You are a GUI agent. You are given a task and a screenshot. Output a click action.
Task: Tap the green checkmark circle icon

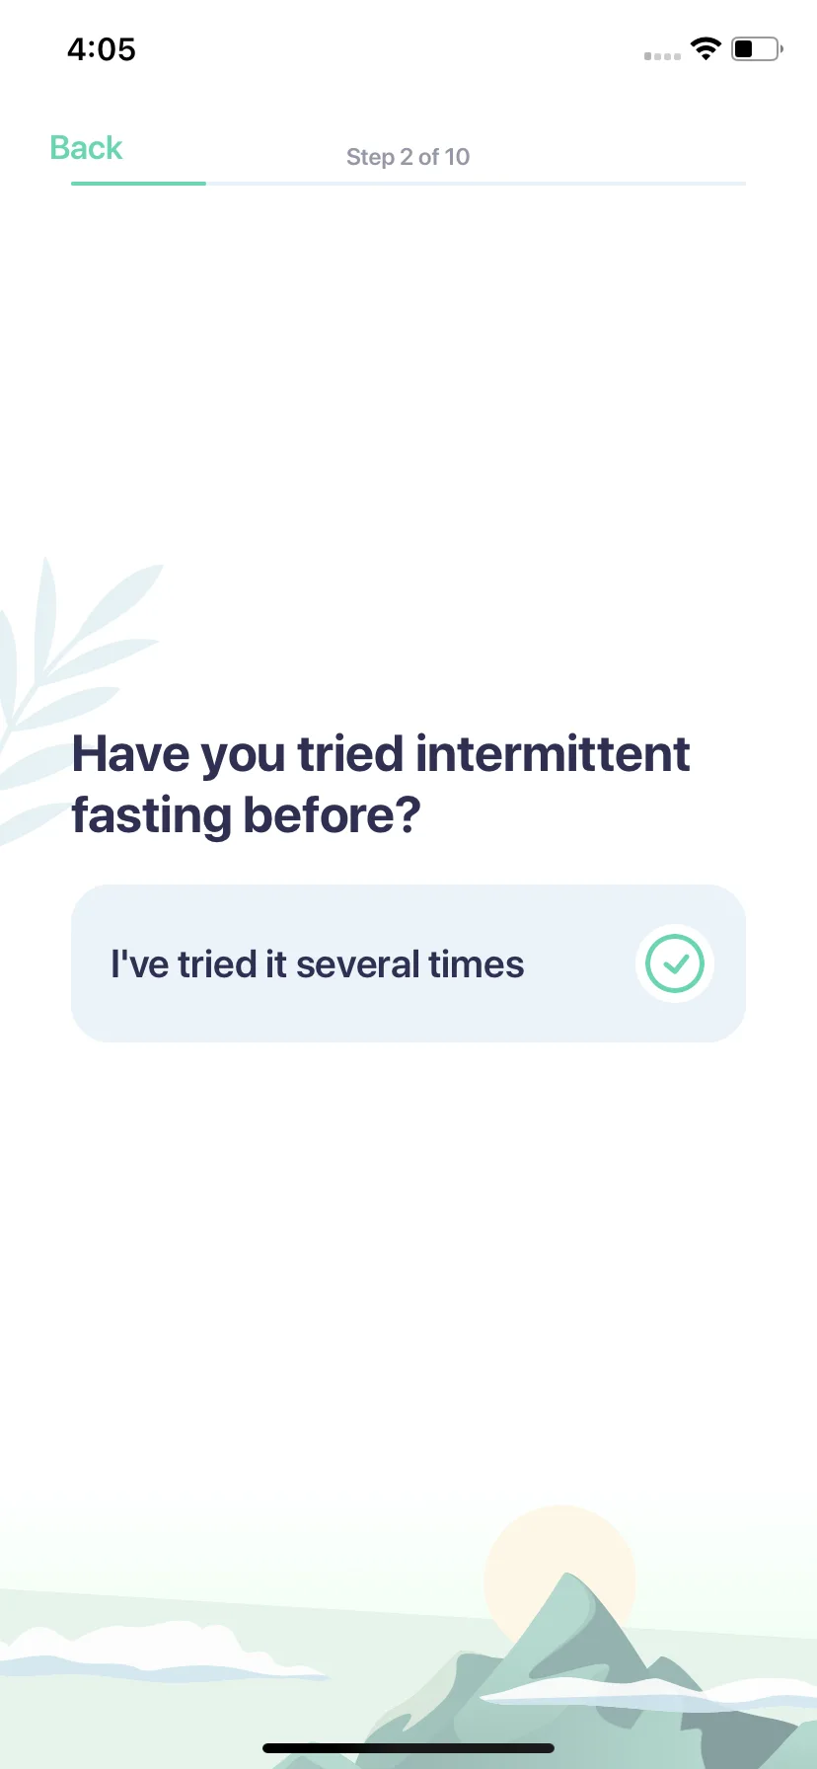coord(675,963)
